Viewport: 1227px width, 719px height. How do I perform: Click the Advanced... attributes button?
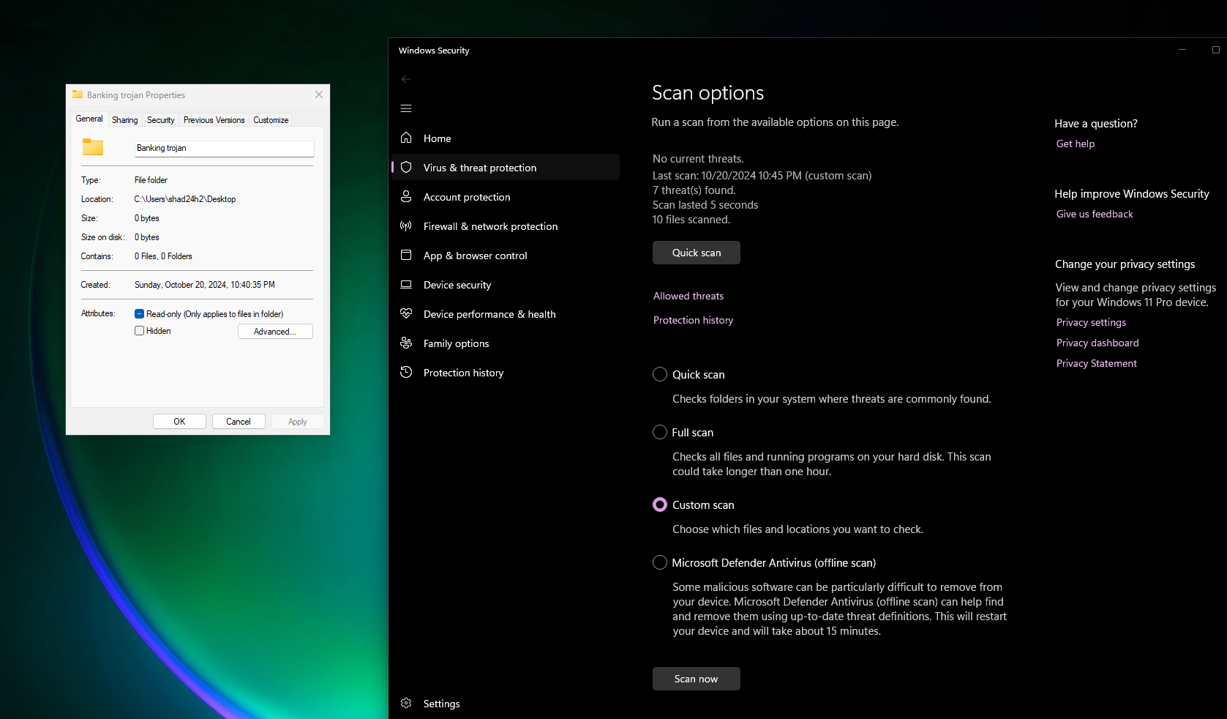pyautogui.click(x=275, y=332)
